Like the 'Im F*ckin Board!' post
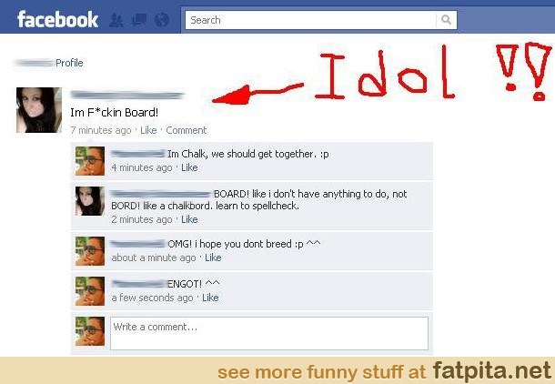 (148, 130)
